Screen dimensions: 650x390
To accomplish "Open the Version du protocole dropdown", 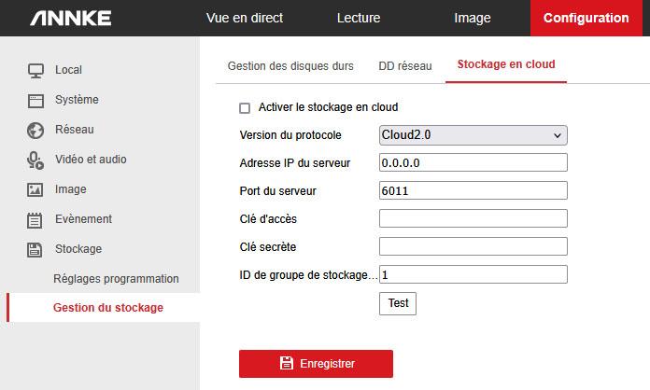I will click(473, 135).
